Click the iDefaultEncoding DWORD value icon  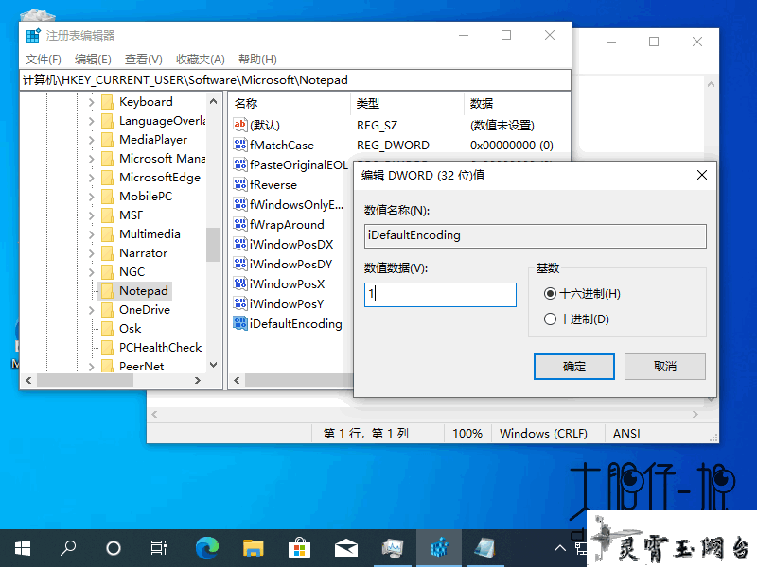click(240, 323)
